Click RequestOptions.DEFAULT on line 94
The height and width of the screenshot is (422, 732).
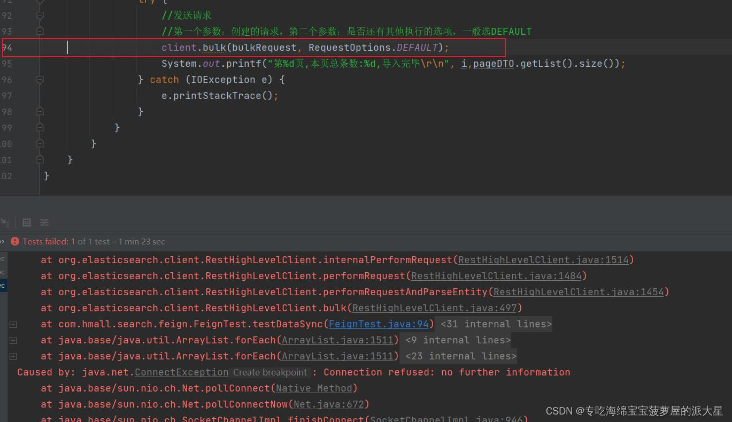(x=373, y=48)
